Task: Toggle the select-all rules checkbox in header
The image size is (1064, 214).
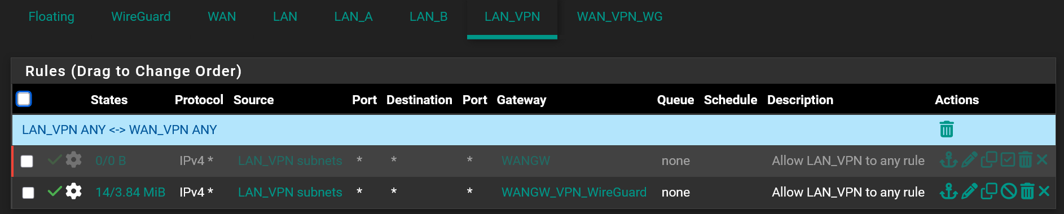Action: click(x=24, y=99)
